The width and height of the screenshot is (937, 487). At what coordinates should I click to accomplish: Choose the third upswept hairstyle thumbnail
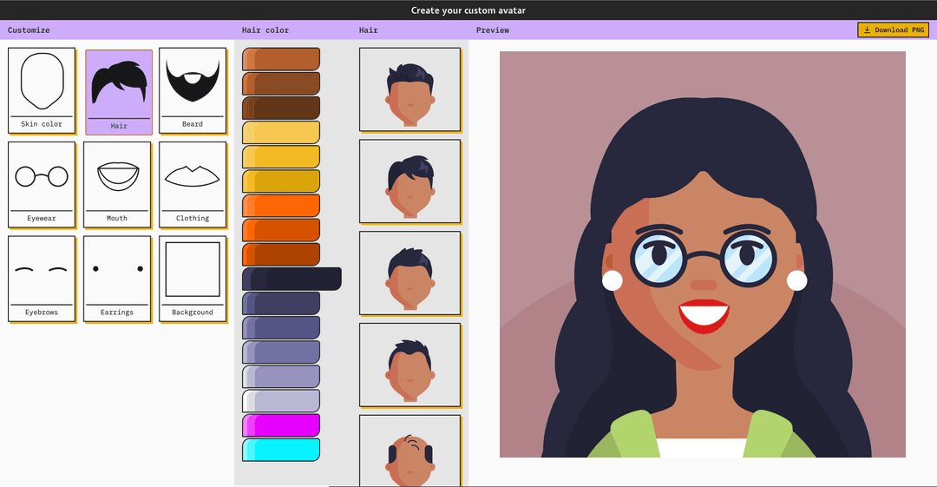click(410, 273)
